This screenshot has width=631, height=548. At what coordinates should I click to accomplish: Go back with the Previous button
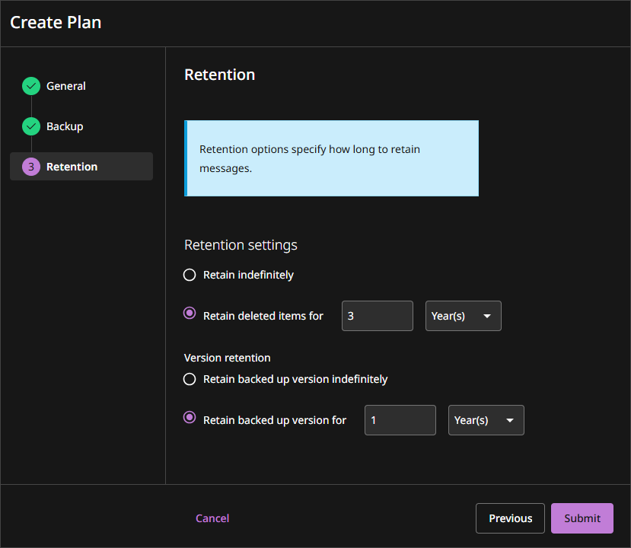pyautogui.click(x=510, y=518)
